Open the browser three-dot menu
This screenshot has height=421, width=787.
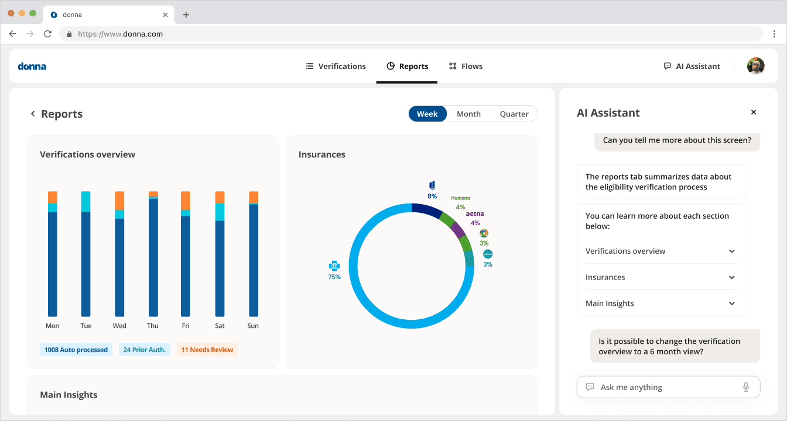point(774,34)
